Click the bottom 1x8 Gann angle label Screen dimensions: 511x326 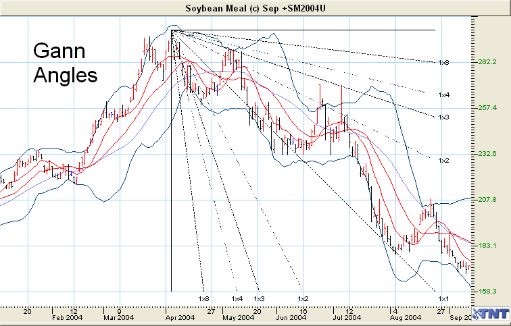click(x=204, y=298)
